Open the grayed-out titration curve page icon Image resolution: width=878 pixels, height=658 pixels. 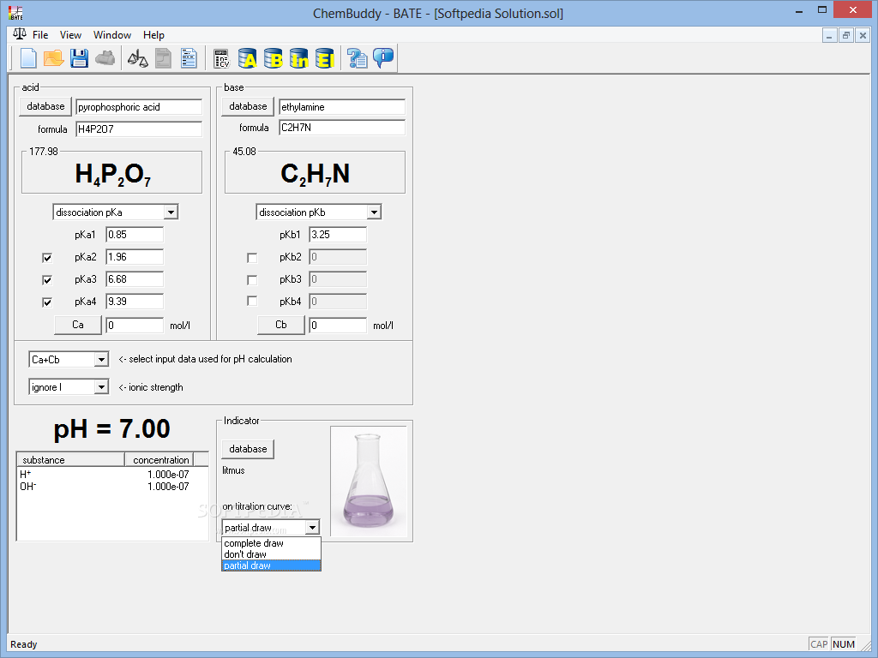click(x=163, y=58)
